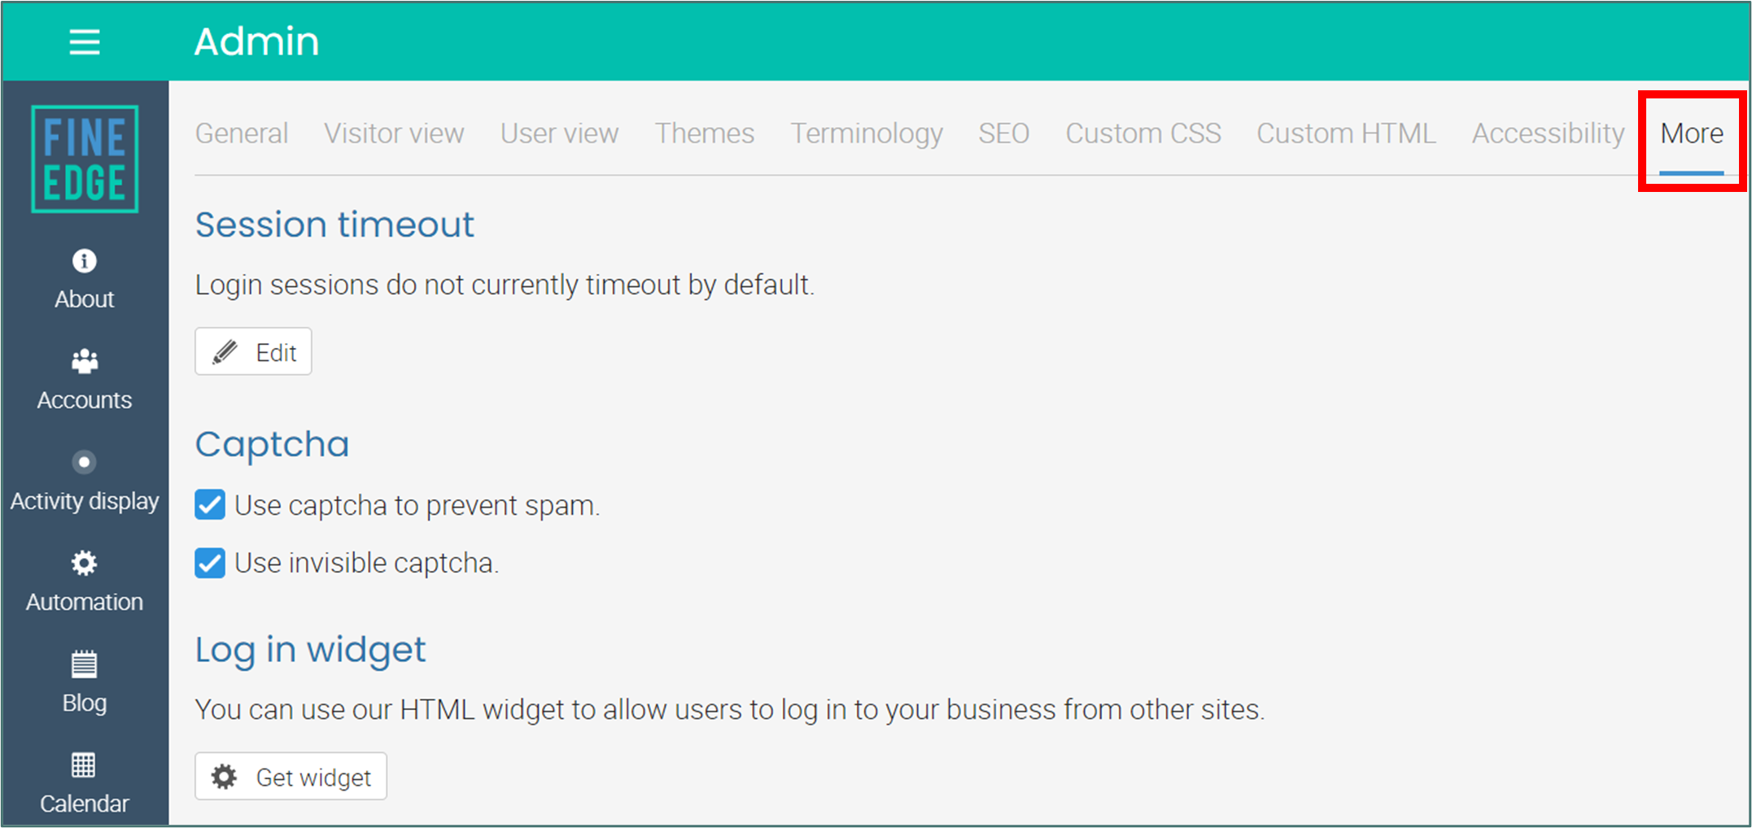Click the More tab
The height and width of the screenshot is (828, 1752).
1692,133
